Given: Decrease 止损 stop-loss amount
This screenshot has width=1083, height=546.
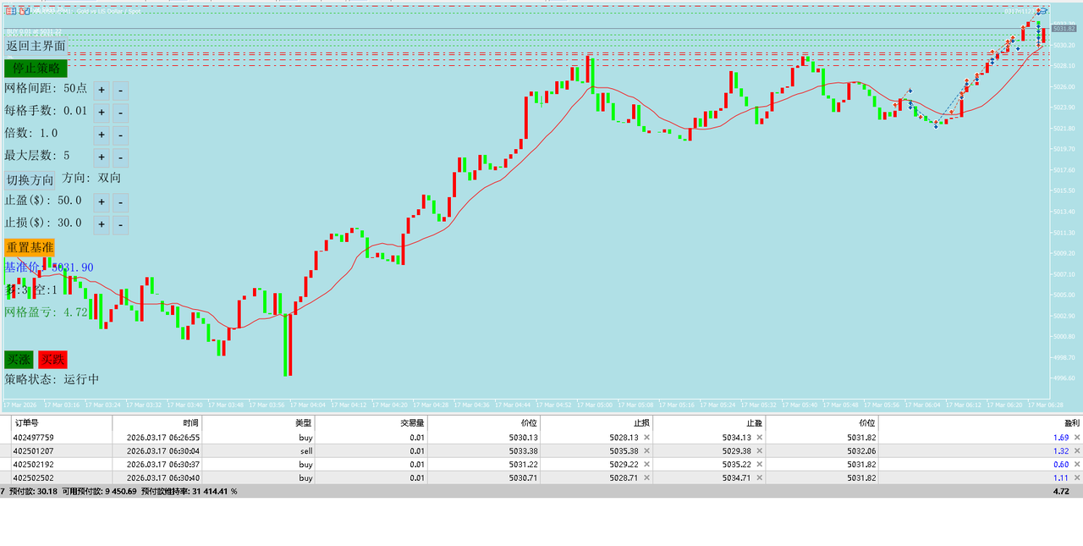Looking at the screenshot, I should [120, 224].
